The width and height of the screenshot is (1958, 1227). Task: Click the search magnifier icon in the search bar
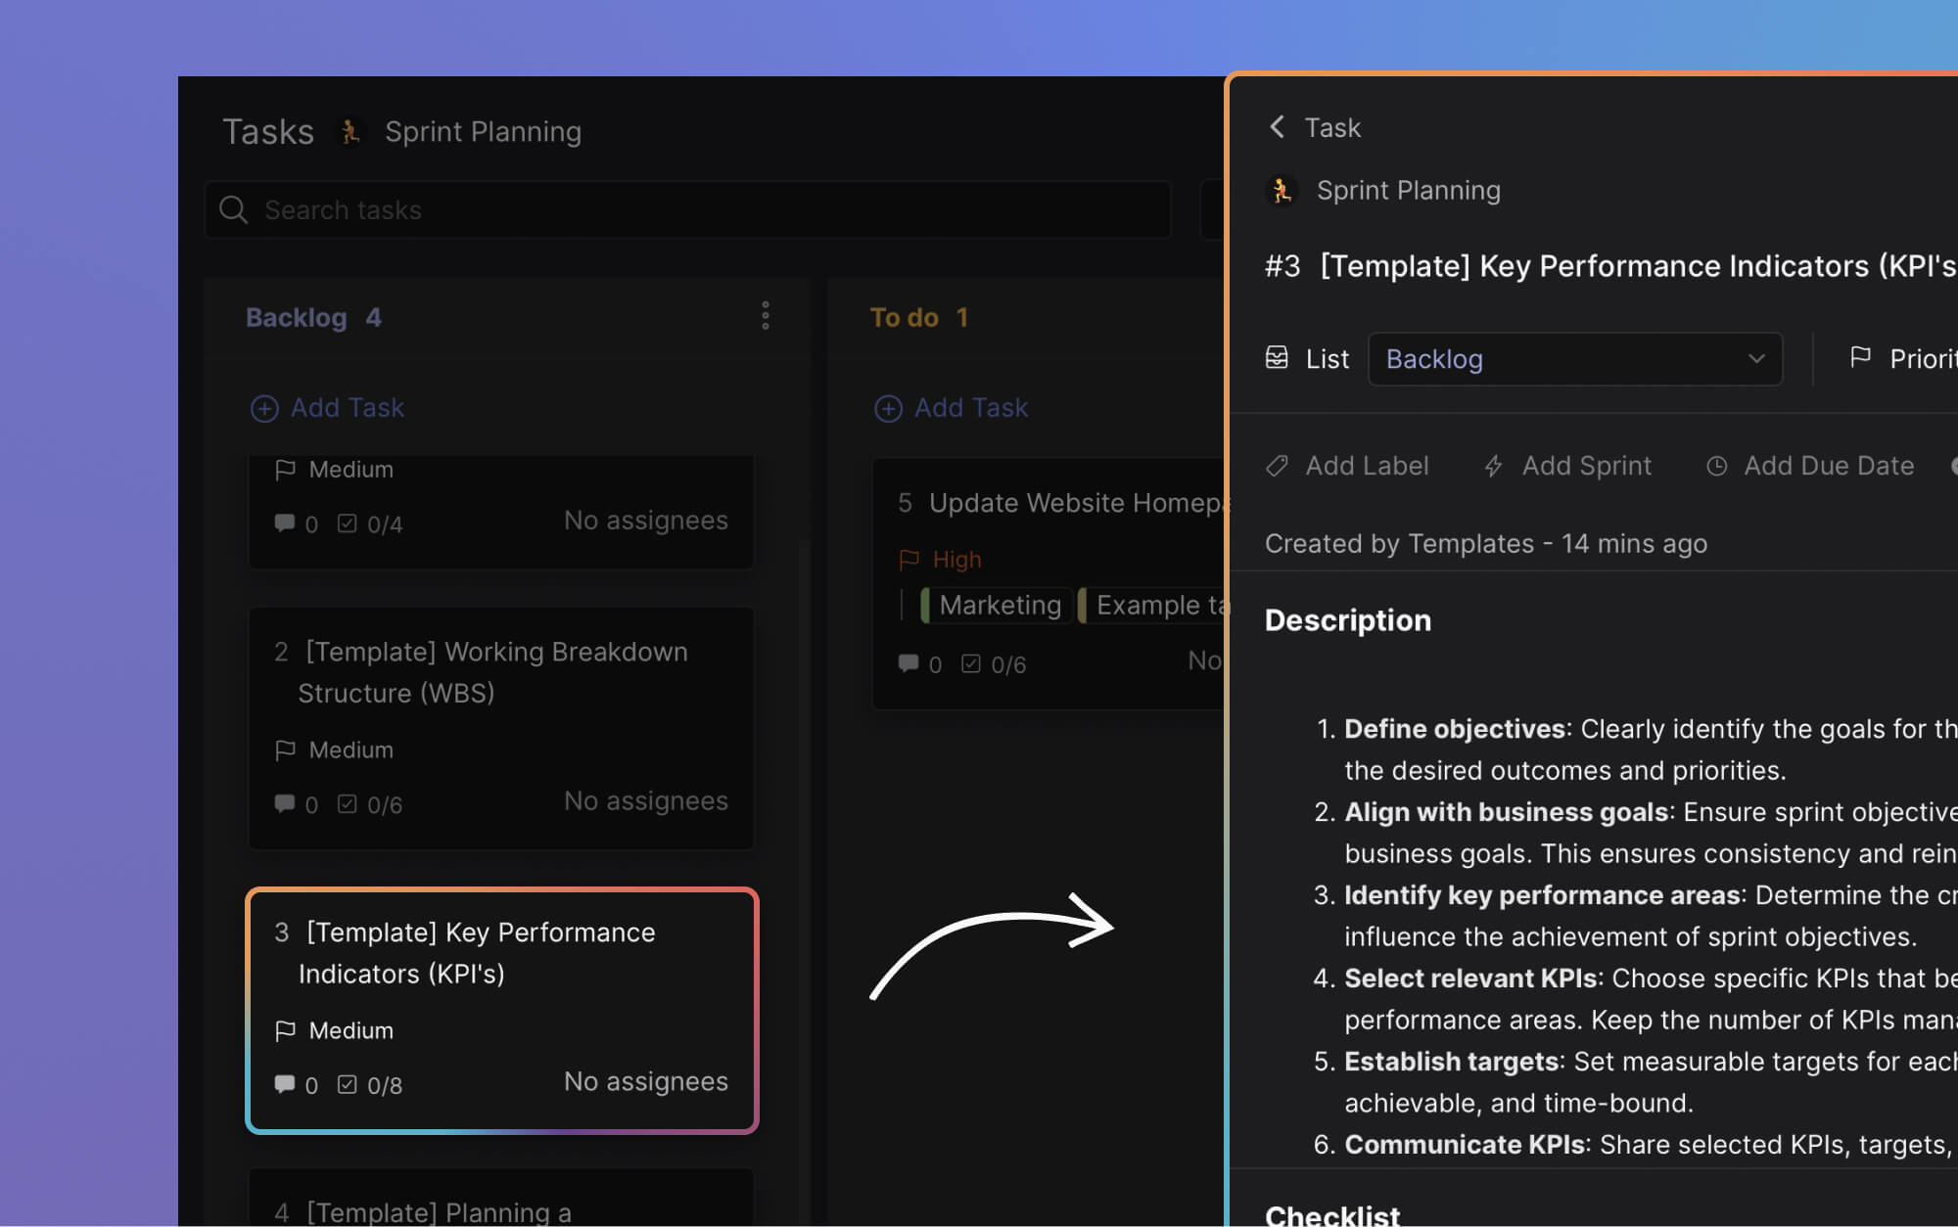tap(234, 209)
